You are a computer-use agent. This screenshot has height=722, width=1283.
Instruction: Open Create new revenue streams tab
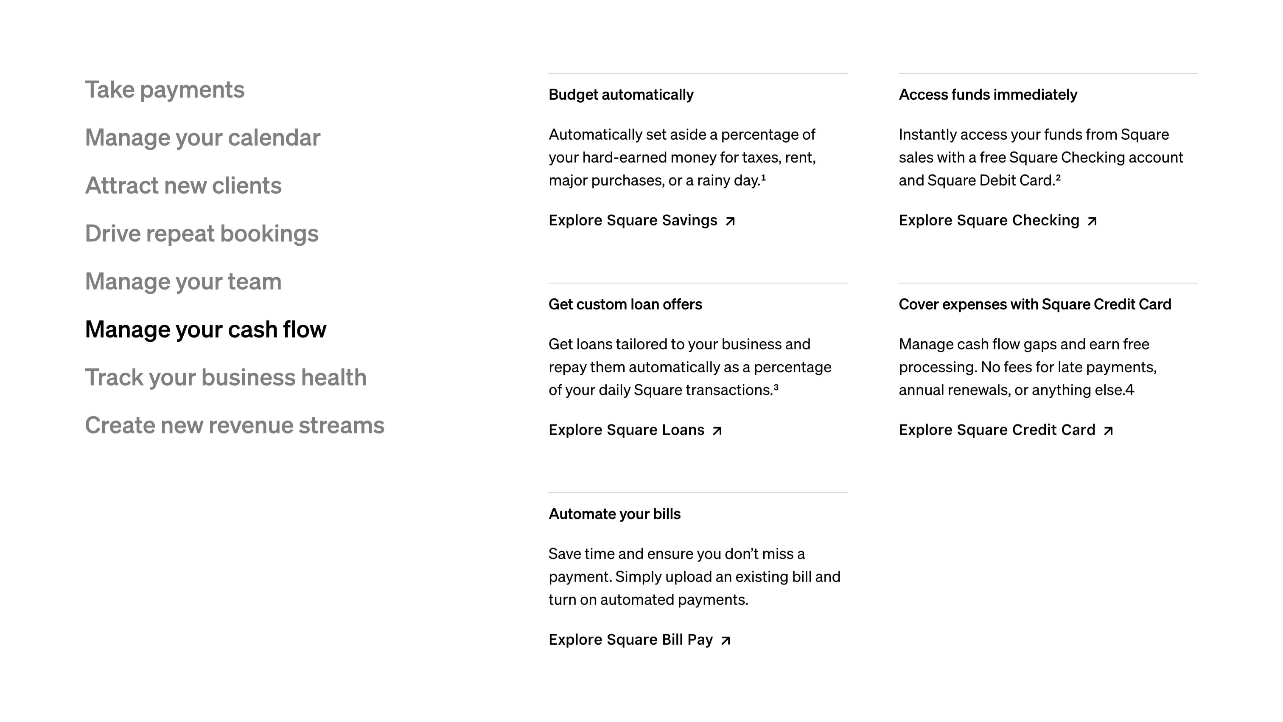click(x=234, y=425)
